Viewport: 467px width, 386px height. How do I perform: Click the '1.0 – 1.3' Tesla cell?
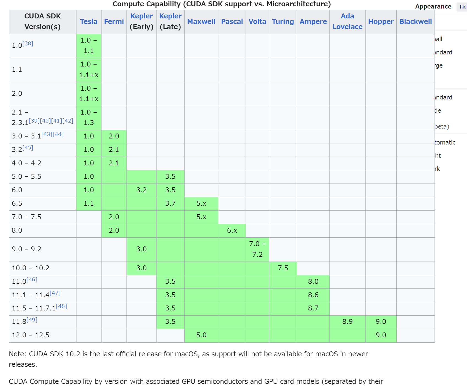pos(89,118)
